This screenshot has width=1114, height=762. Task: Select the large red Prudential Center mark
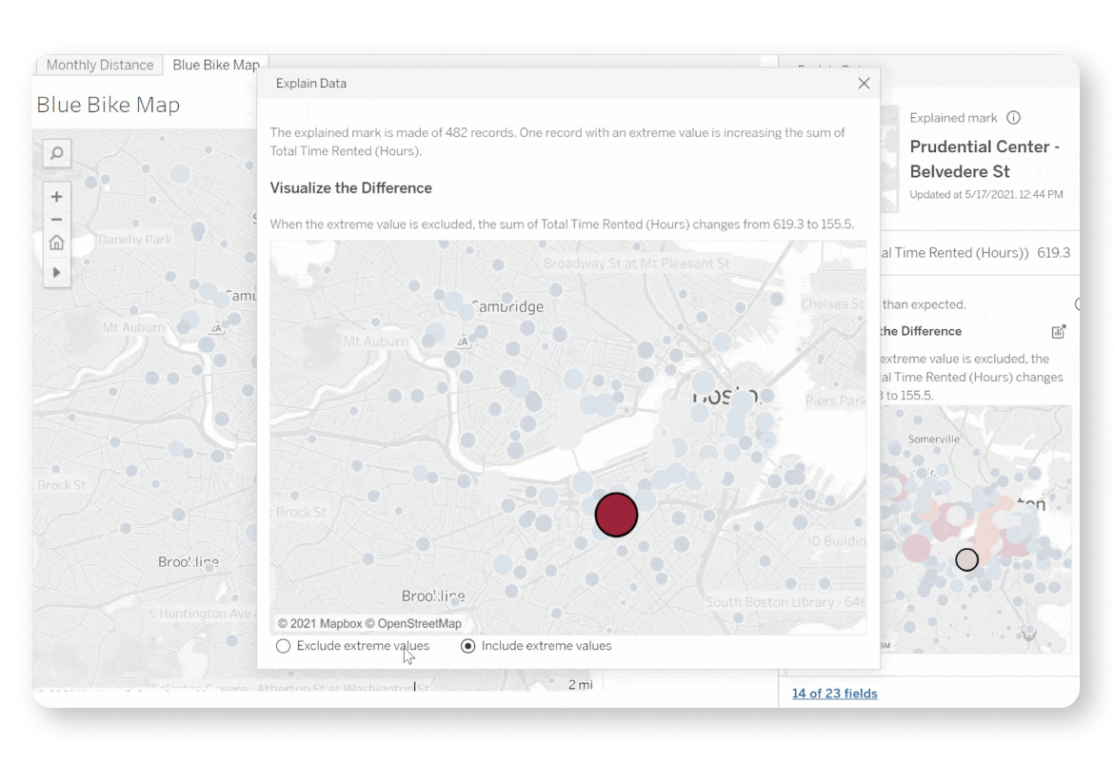616,515
